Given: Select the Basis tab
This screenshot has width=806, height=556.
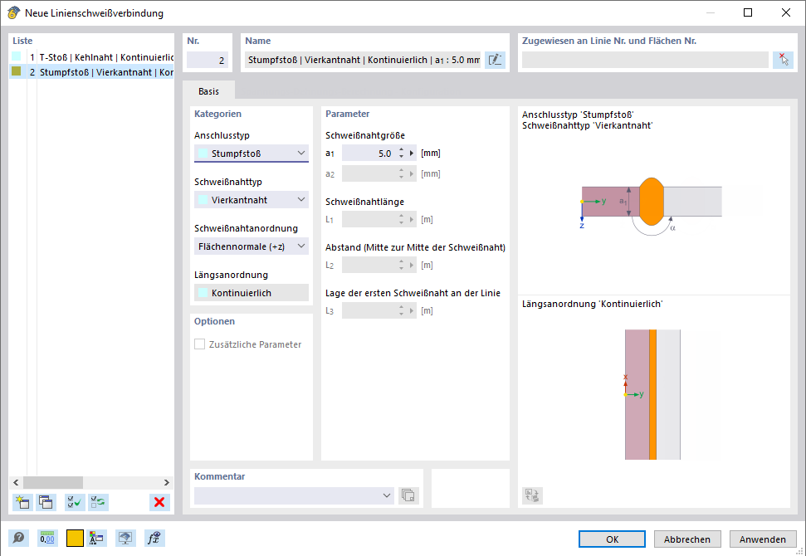Looking at the screenshot, I should point(208,91).
